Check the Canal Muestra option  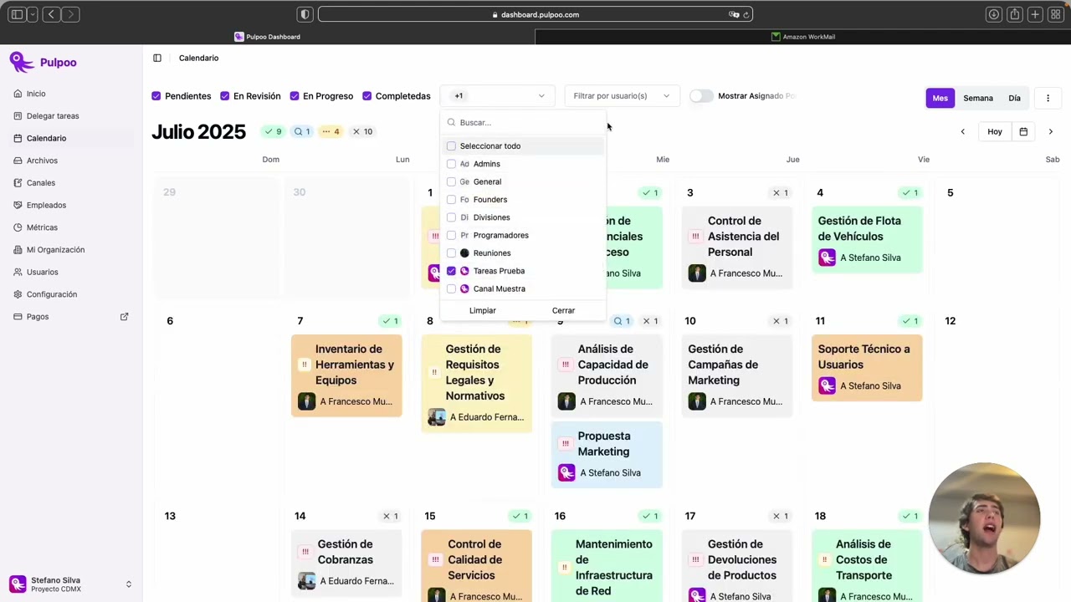pos(452,288)
